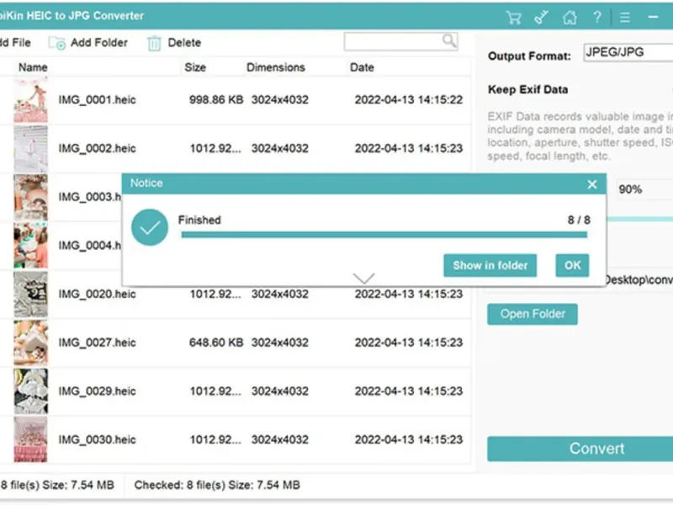This screenshot has height=505, width=673.
Task: Select the IMG_0001.heic thumbnail
Action: pos(30,100)
